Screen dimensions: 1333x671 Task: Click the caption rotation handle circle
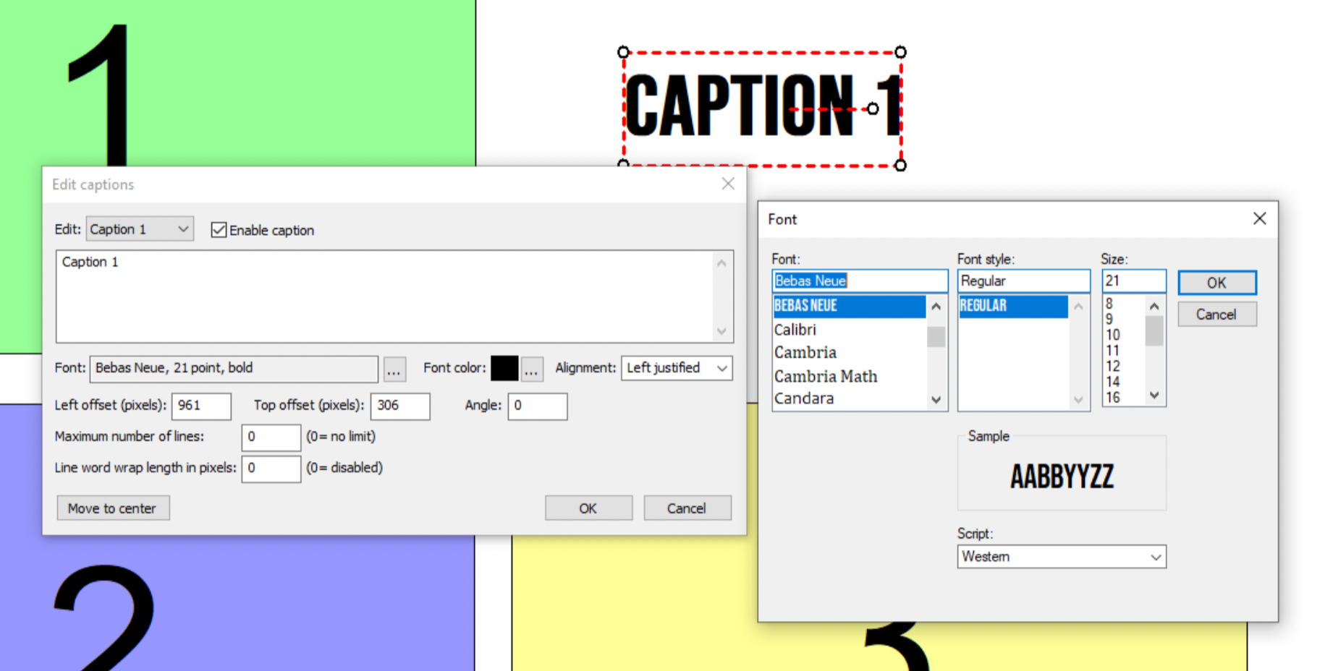point(873,108)
